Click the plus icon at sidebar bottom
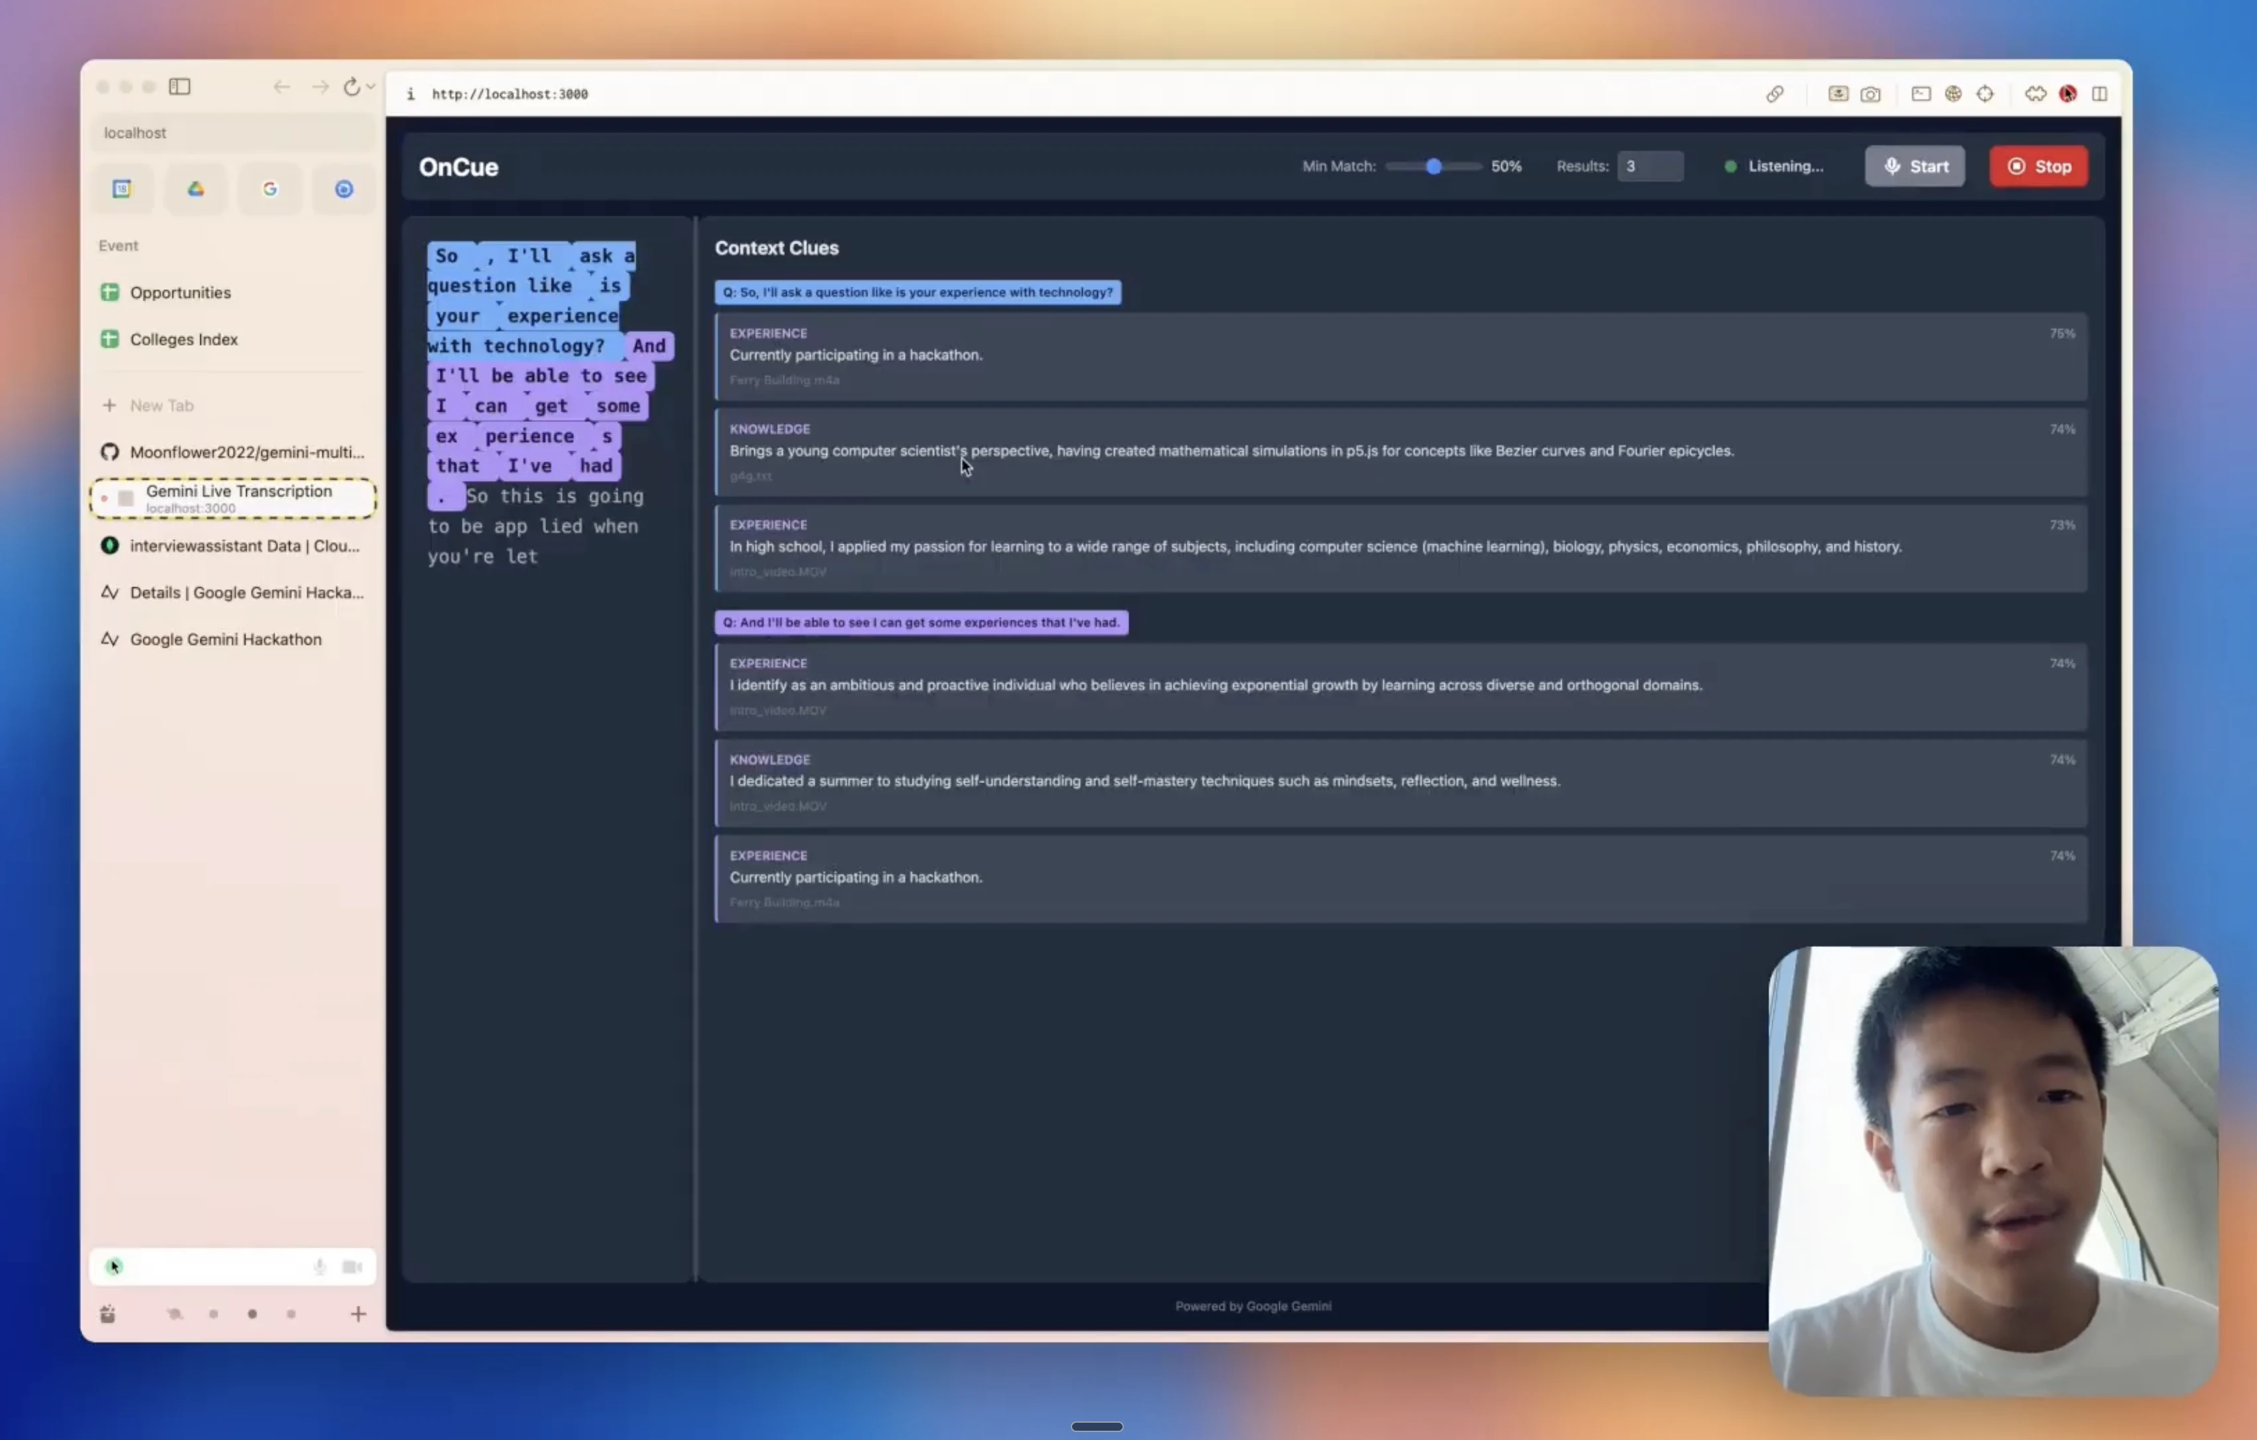 pos(358,1315)
